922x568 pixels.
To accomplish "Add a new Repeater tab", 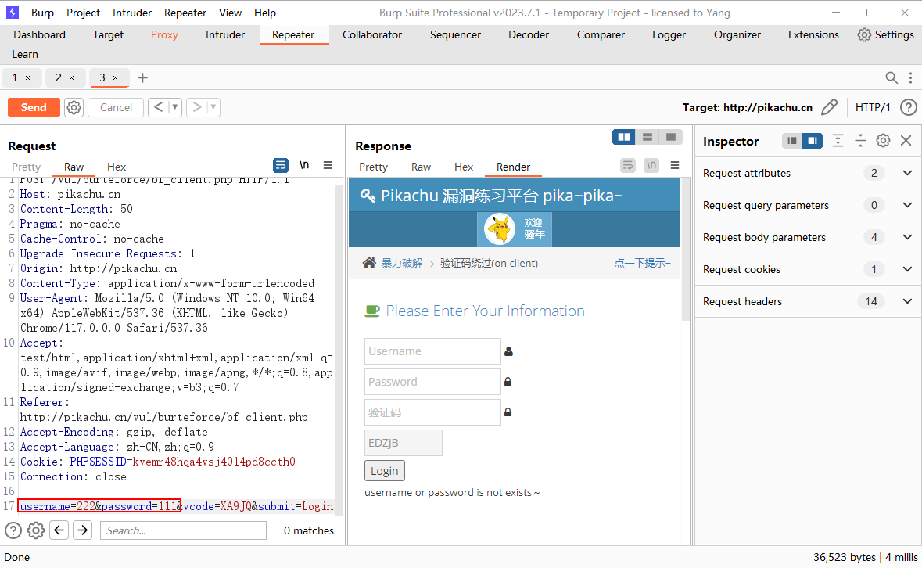I will pos(142,77).
